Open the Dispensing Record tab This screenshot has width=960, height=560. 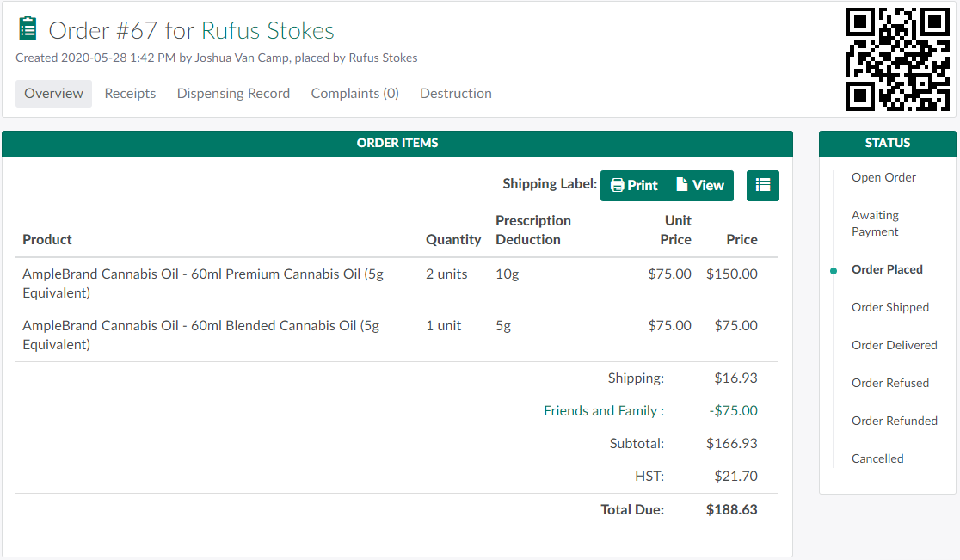coord(233,94)
